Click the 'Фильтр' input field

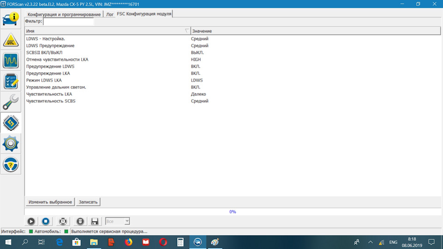(x=68, y=21)
